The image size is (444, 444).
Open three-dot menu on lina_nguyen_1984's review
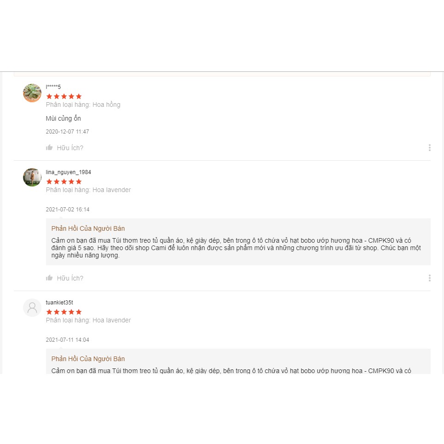(x=429, y=278)
